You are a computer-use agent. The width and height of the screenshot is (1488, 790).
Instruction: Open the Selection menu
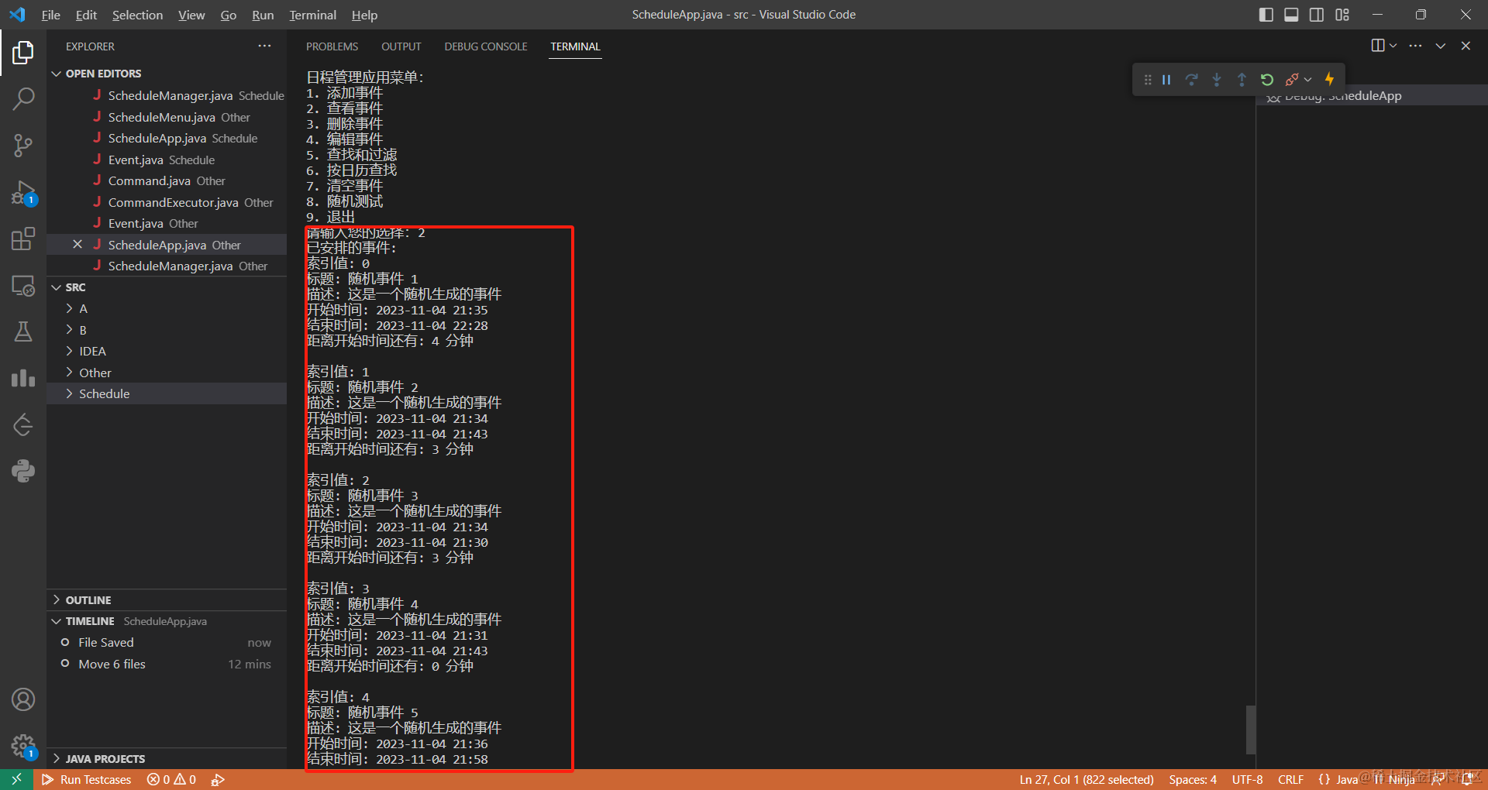[137, 15]
